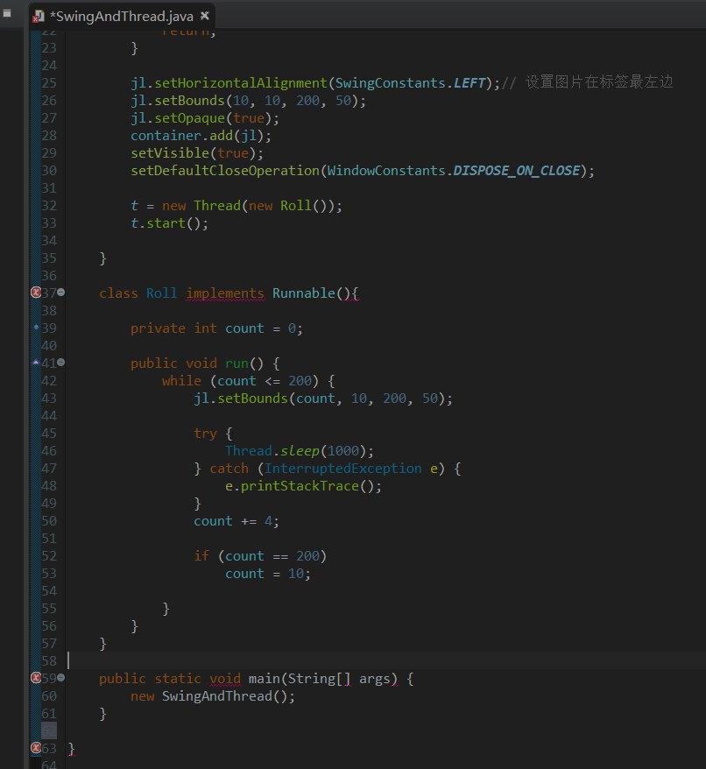Image resolution: width=706 pixels, height=769 pixels.
Task: Click 'setVisible' on line 29
Action: coord(170,153)
